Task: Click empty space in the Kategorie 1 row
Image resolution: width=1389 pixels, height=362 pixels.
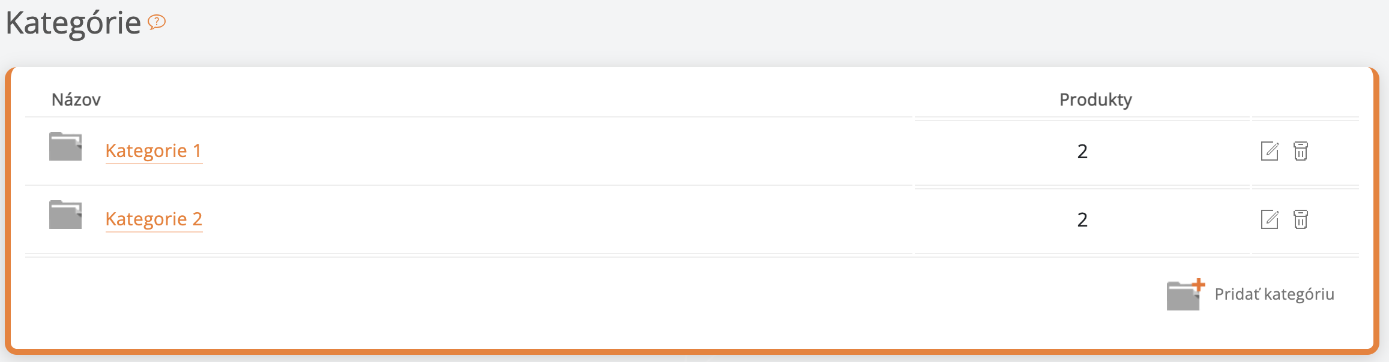Action: click(540, 151)
